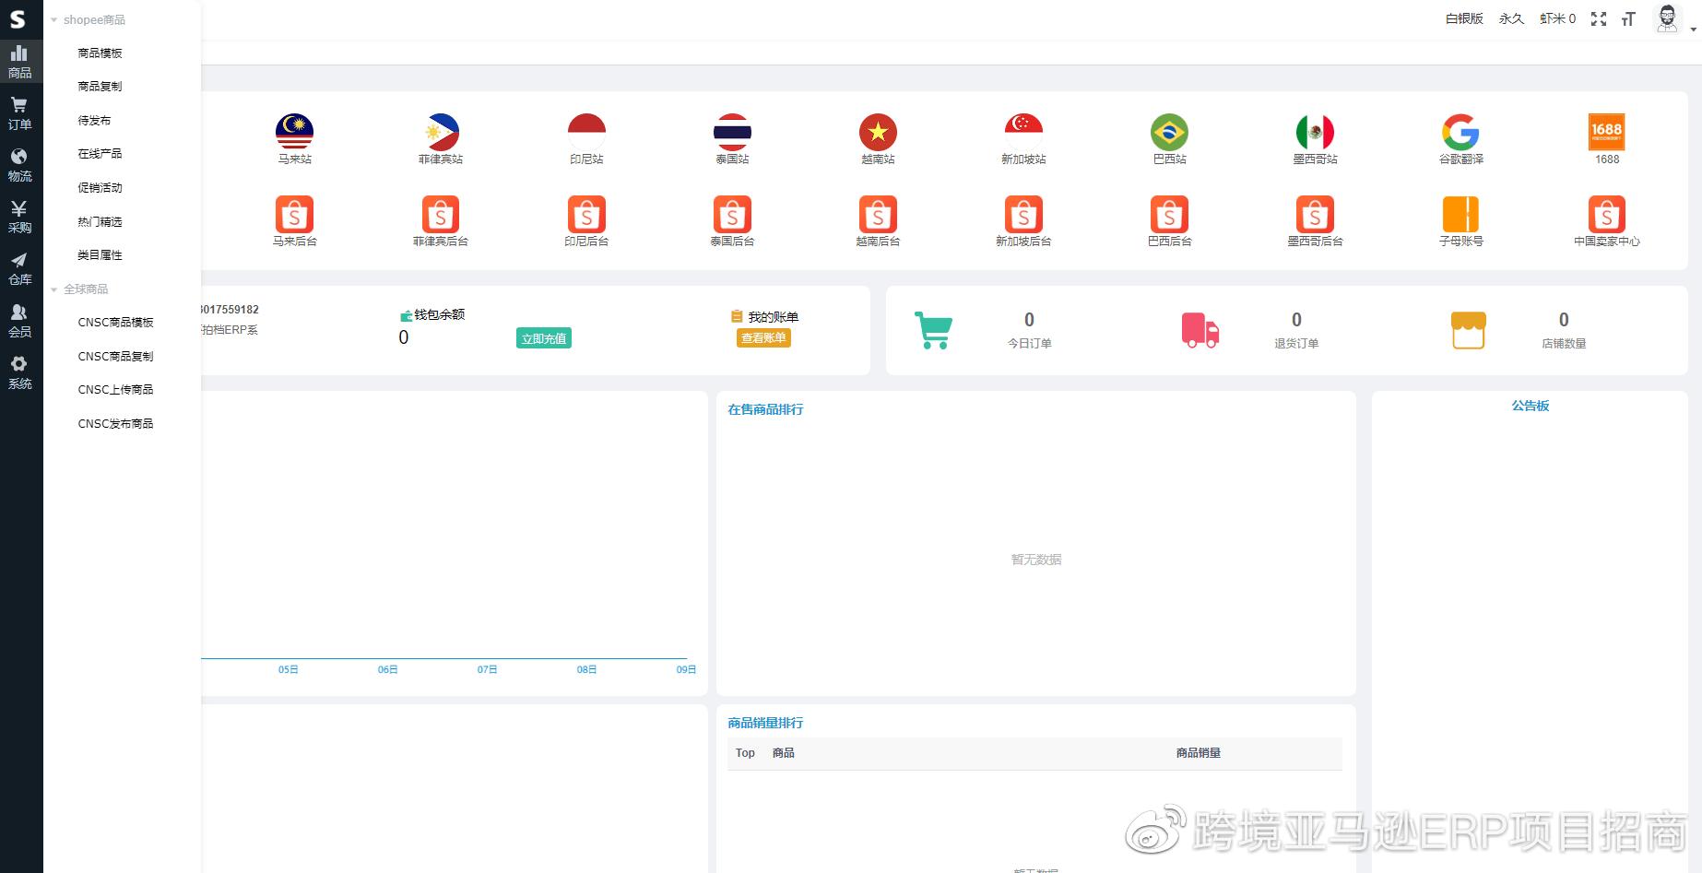Screen dimensions: 1702x873
Task: Select the 订单 sidebar section
Action: tap(19, 113)
